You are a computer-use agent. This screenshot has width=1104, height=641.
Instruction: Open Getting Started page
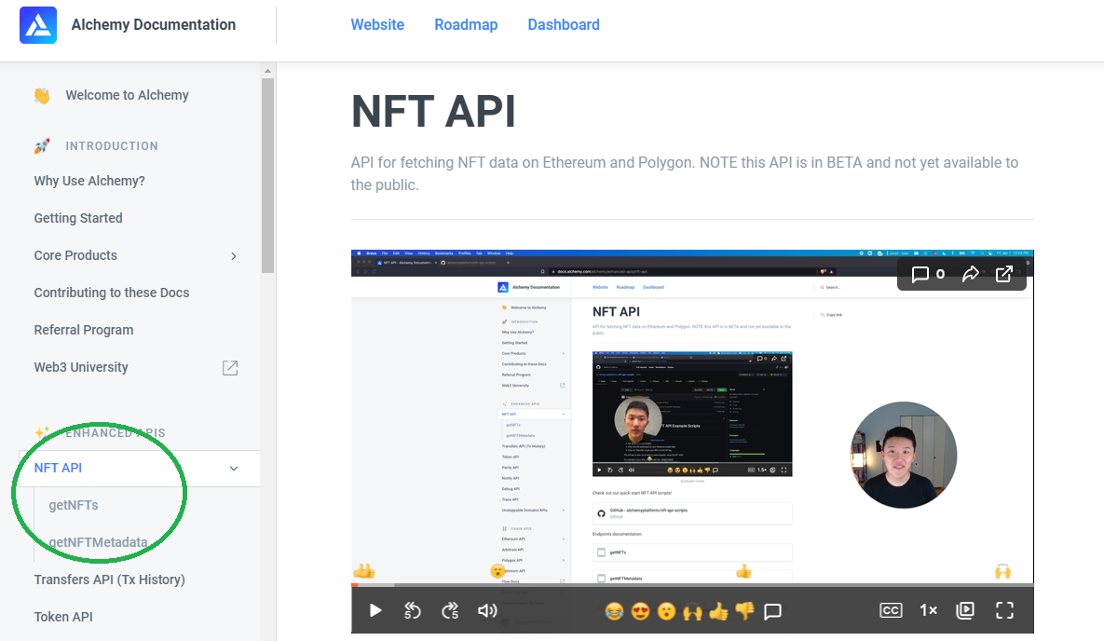78,218
